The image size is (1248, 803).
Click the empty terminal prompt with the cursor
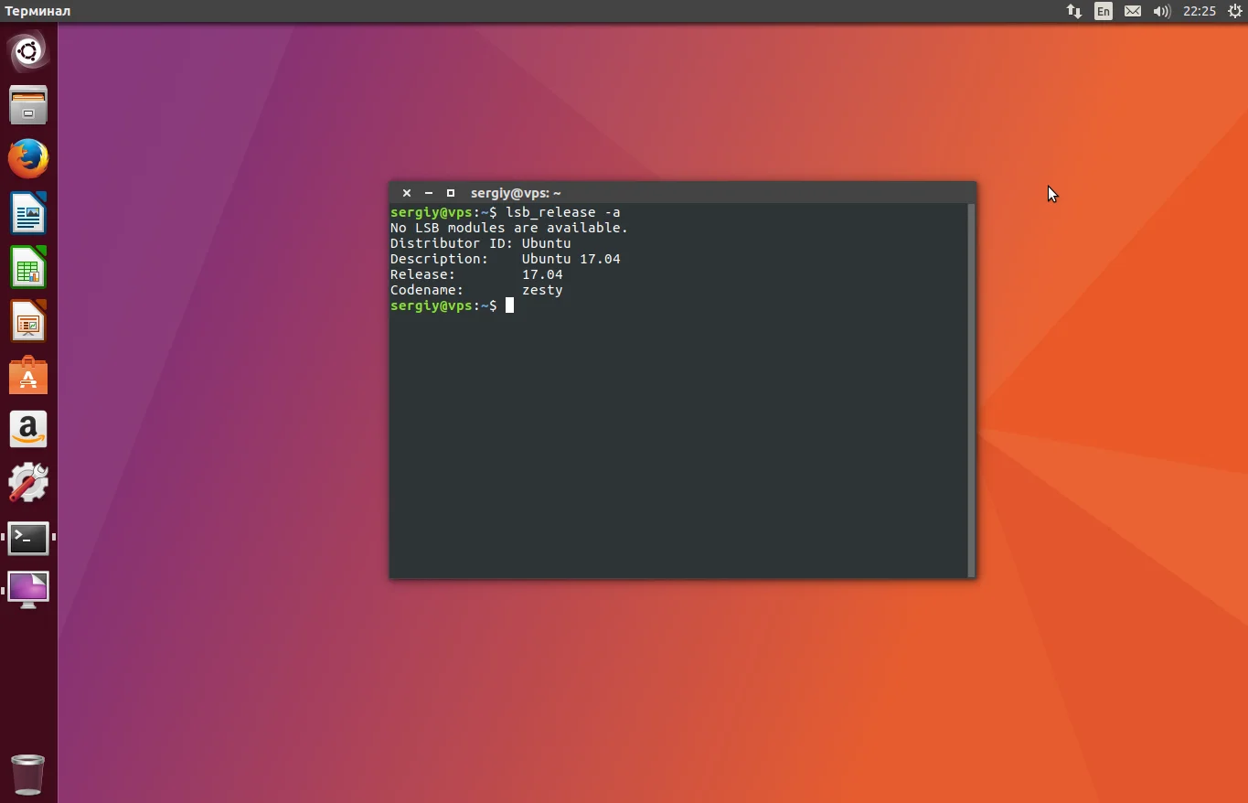coord(453,305)
